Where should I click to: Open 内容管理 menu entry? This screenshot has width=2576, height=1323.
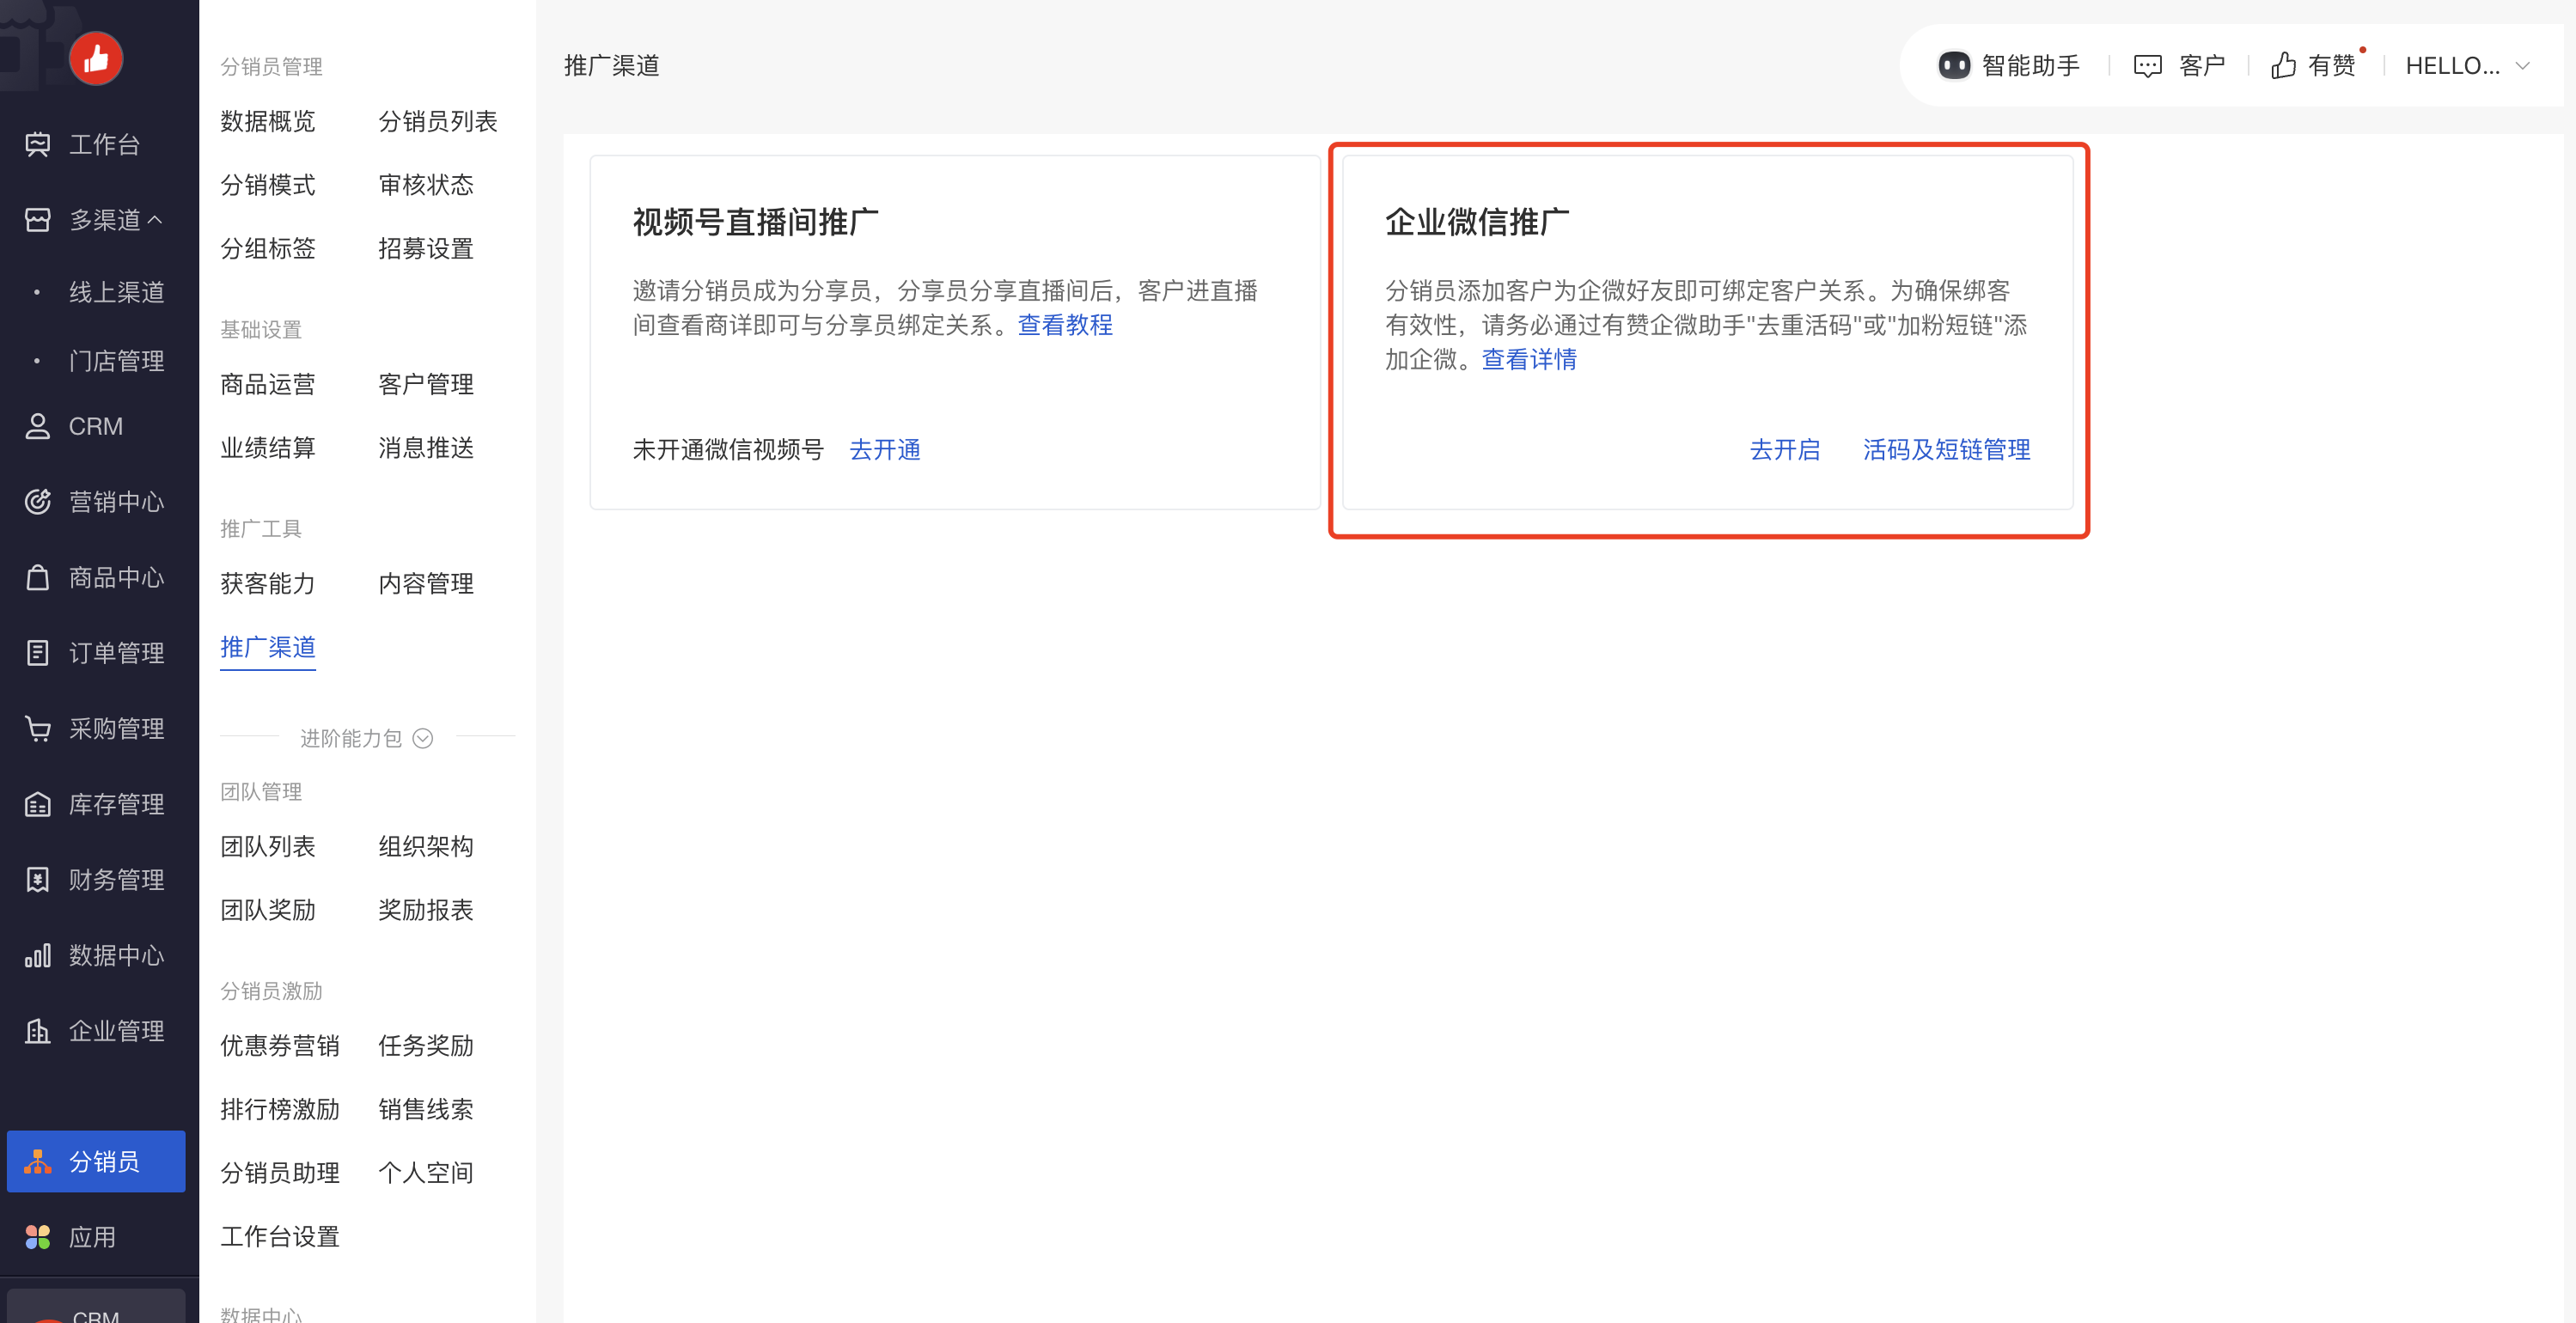[425, 584]
